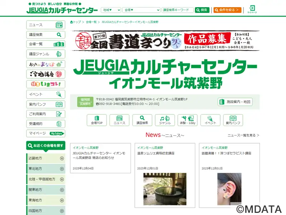
Task: Click the 福岡県筑紫野市 green tag
Action: 85,102
